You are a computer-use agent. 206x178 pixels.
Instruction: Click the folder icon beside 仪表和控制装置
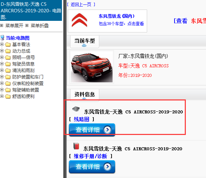[8, 83]
